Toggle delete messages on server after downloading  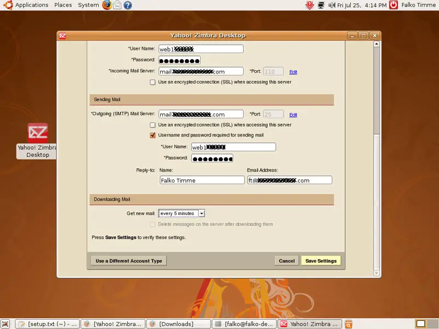(x=153, y=224)
